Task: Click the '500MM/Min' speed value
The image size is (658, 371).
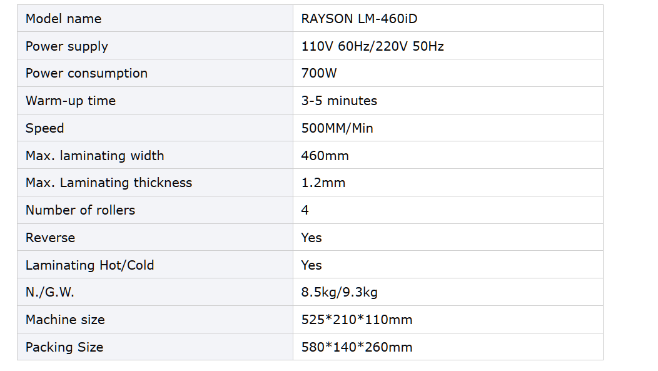Action: pos(337,128)
